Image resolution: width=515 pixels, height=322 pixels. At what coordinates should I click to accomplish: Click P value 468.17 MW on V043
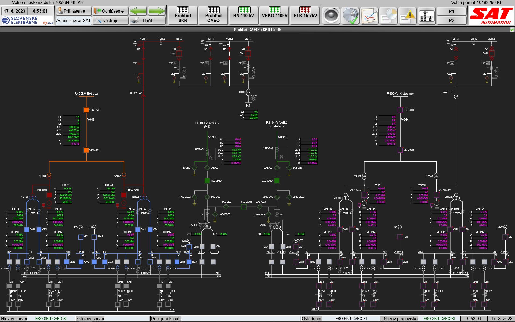[71, 137]
